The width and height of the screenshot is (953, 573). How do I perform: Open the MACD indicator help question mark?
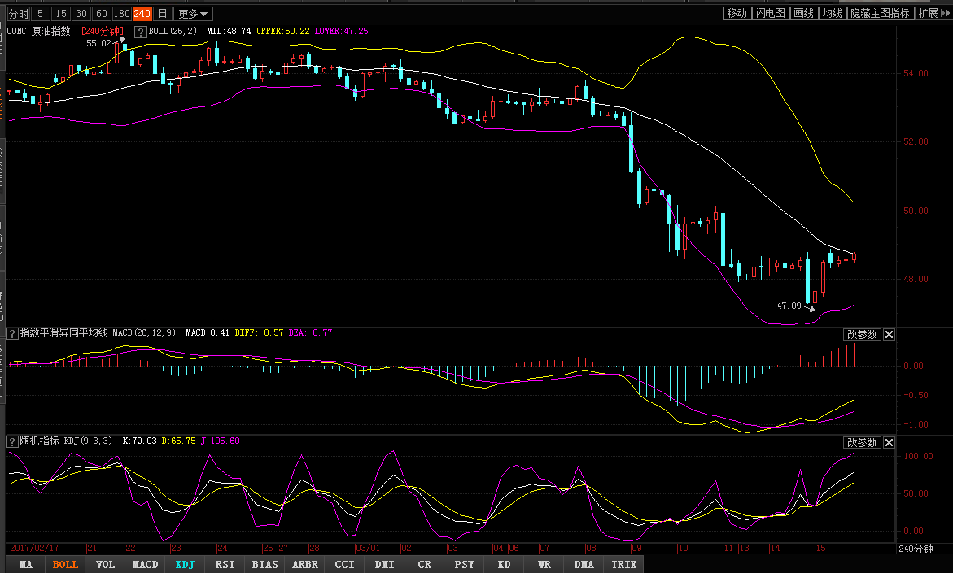click(12, 333)
